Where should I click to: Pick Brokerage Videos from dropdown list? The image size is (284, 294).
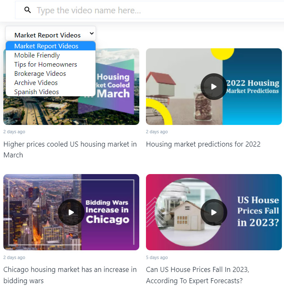[40, 74]
